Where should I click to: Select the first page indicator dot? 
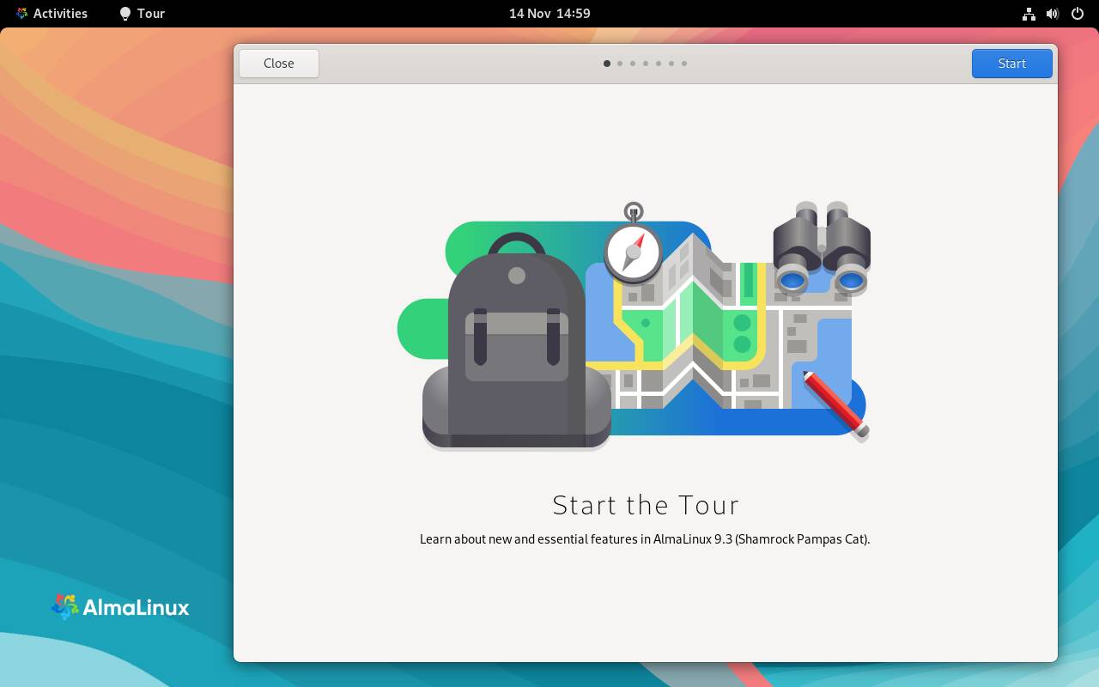click(x=607, y=64)
